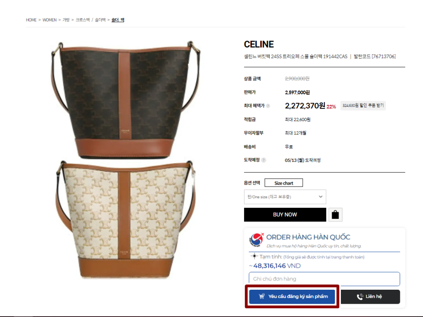423x317 pixels.
Task: Expand the size dropdown chevron arrow
Action: [x=321, y=197]
